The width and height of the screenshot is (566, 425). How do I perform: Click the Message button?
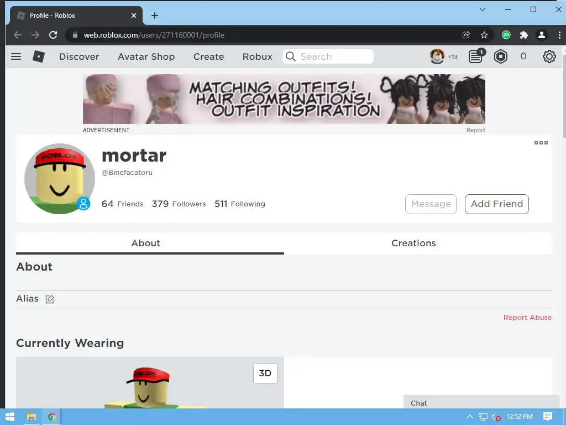[x=431, y=204]
